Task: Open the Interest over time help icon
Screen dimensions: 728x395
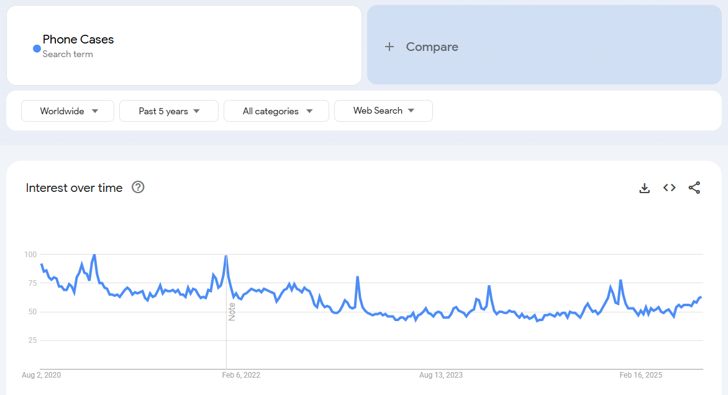Action: (138, 188)
